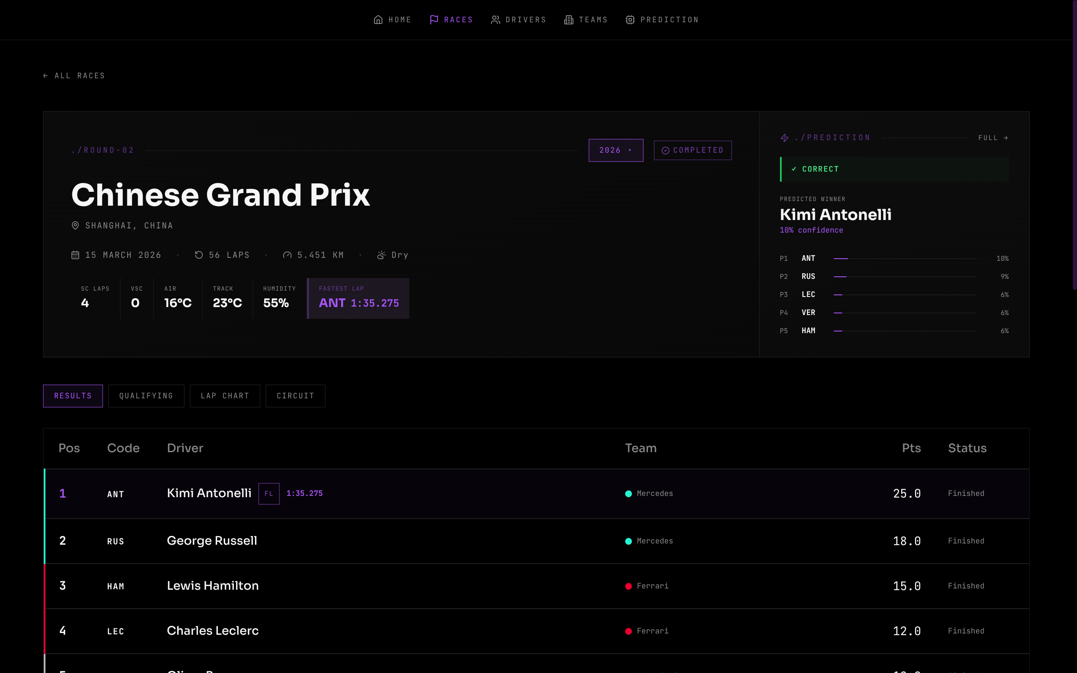Click the 25.0 points value
The image size is (1077, 673).
[x=907, y=494]
